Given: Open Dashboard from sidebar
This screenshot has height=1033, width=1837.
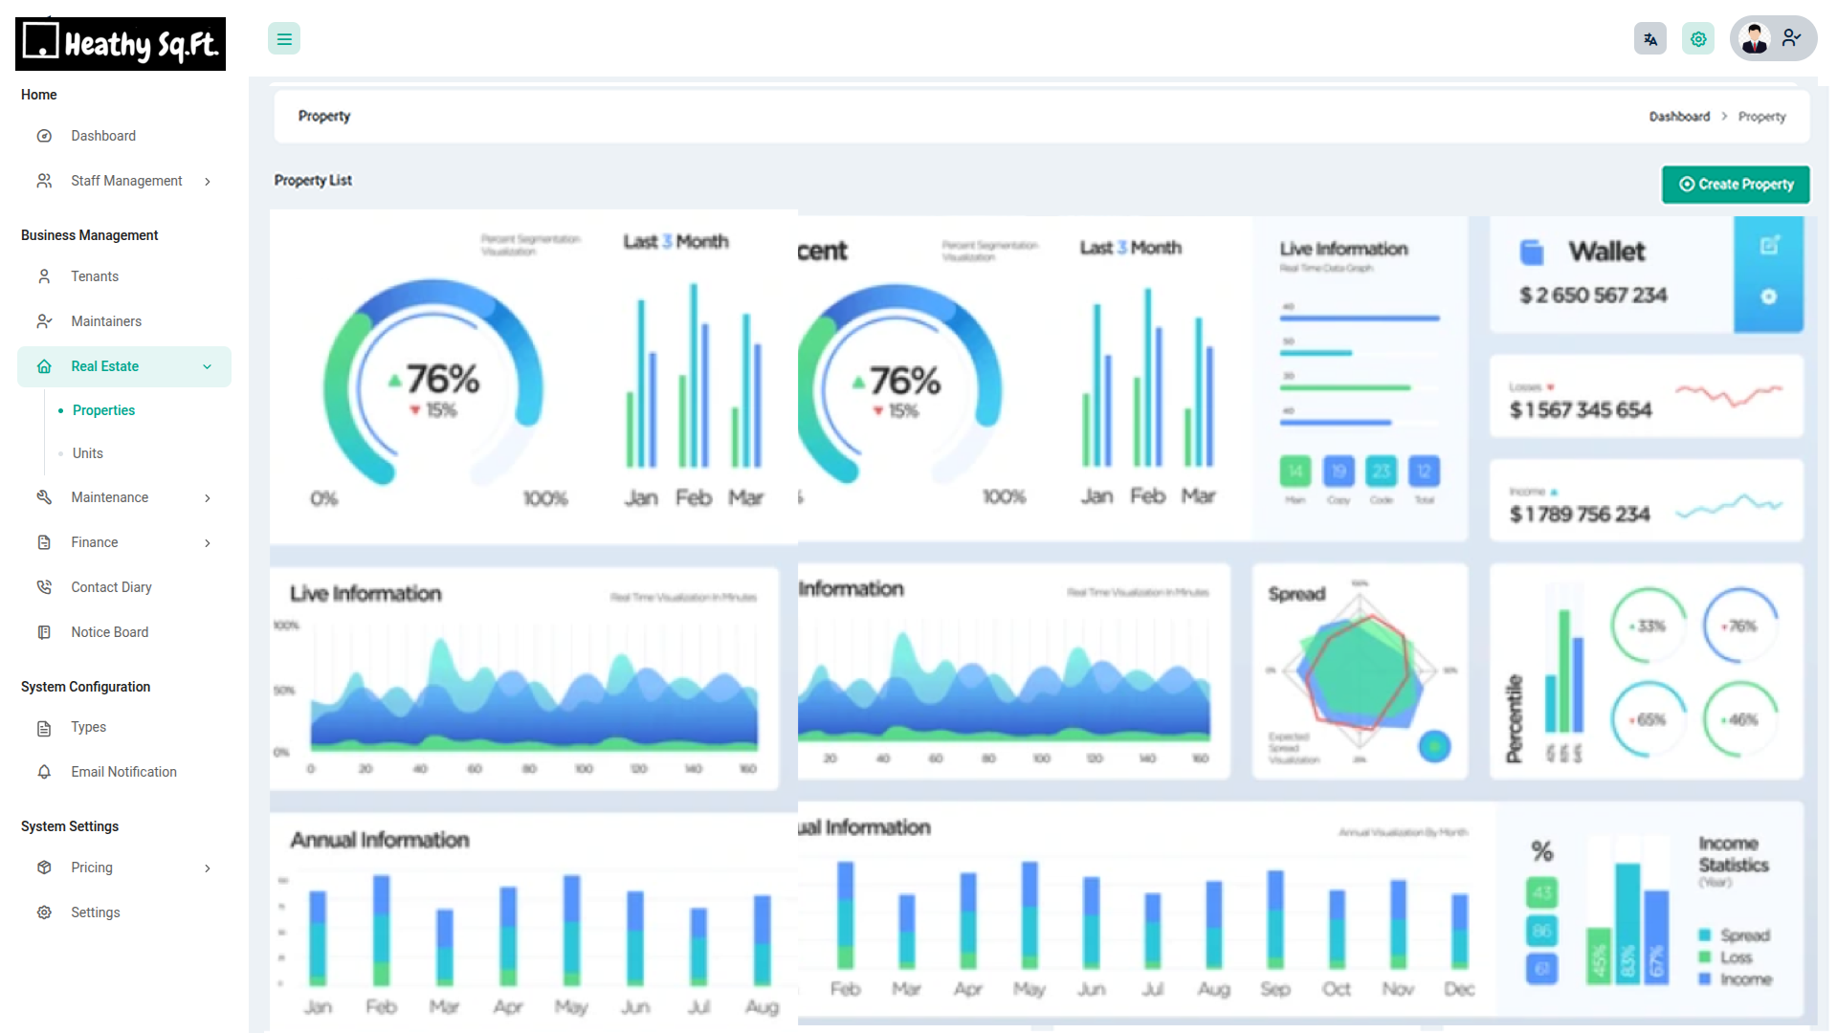Looking at the screenshot, I should (x=103, y=136).
